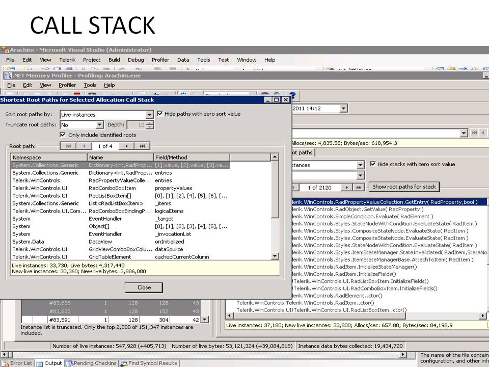Open Visual Studio Debug menu
489x367 pixels.
pyautogui.click(x=135, y=60)
